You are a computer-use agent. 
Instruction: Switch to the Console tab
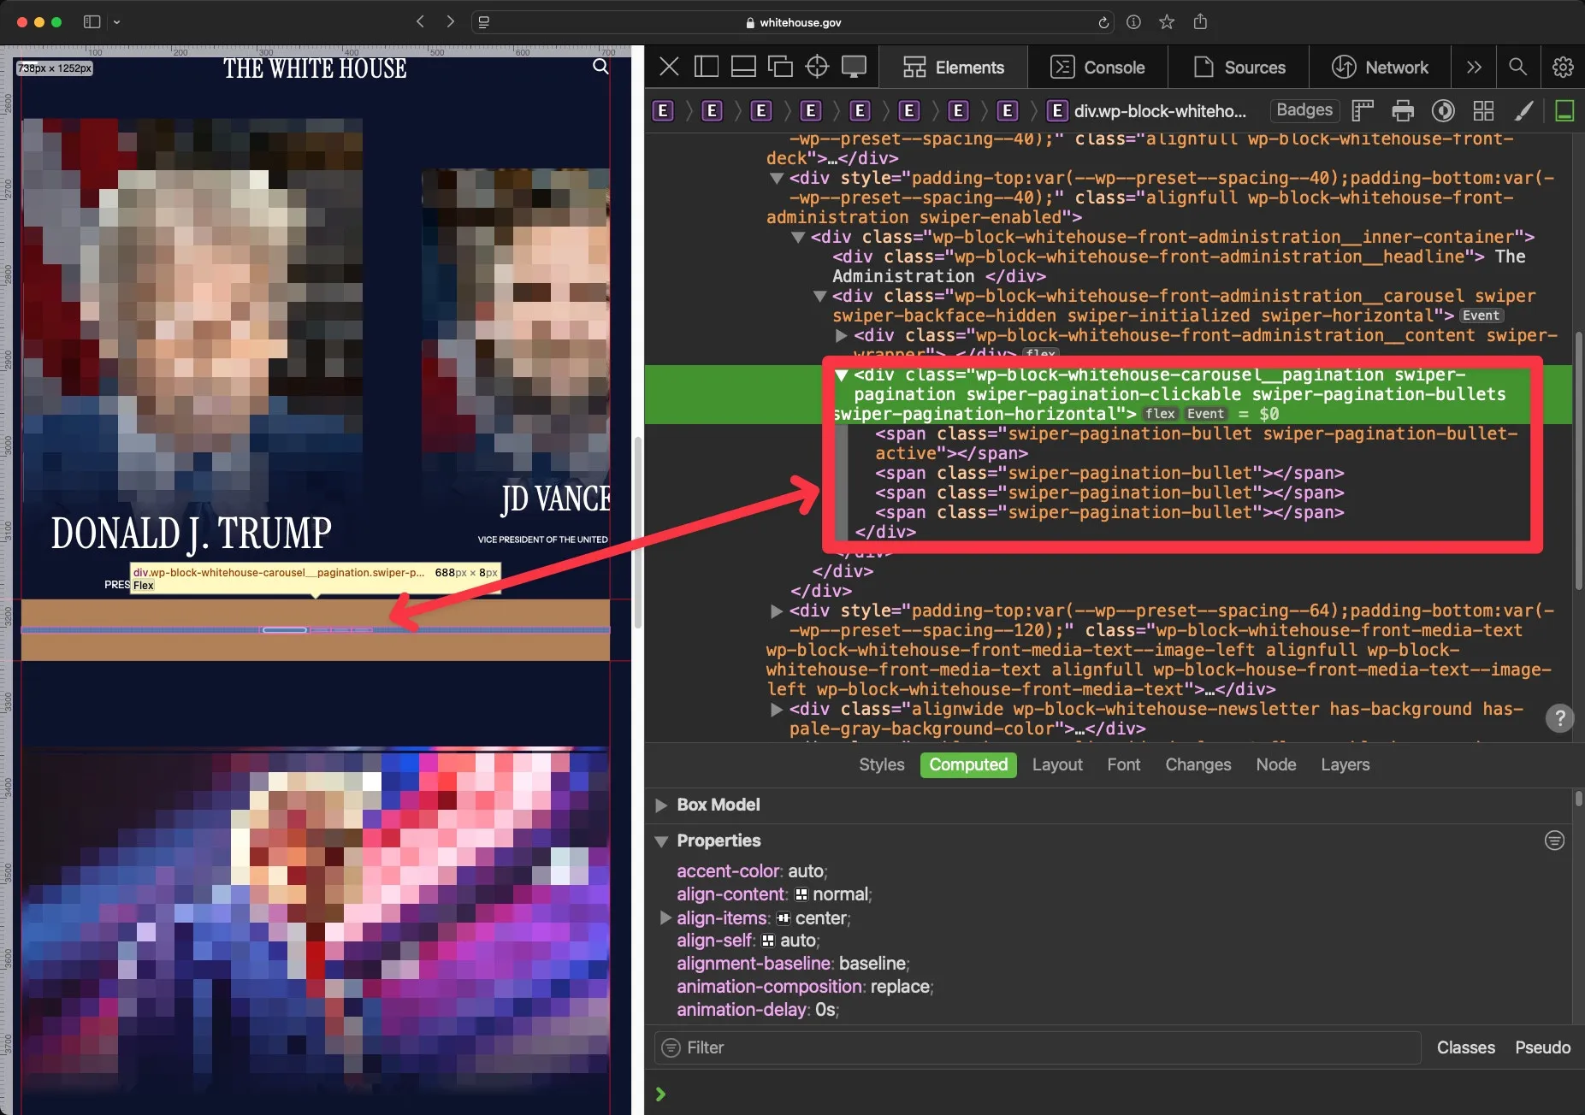click(x=1097, y=67)
